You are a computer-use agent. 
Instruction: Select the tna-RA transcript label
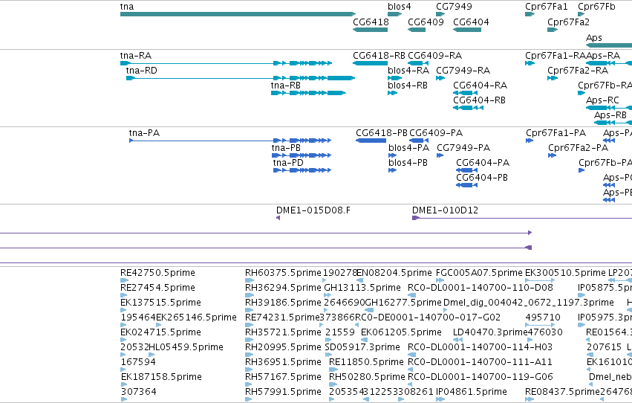(136, 56)
